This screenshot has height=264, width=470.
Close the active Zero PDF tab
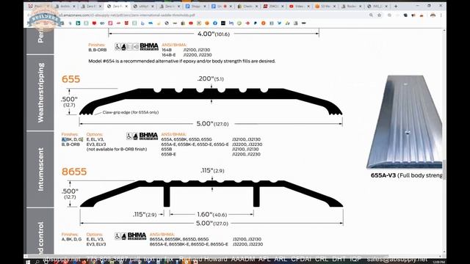pos(126,6)
